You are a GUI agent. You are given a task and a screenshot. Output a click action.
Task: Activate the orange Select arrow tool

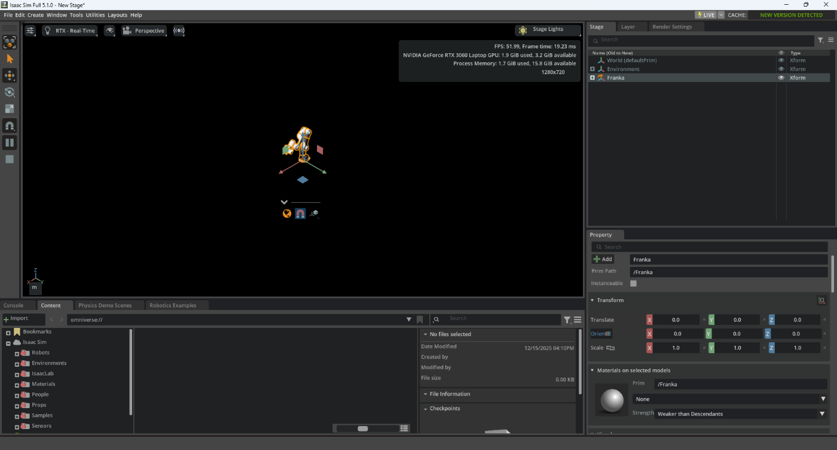(x=10, y=59)
